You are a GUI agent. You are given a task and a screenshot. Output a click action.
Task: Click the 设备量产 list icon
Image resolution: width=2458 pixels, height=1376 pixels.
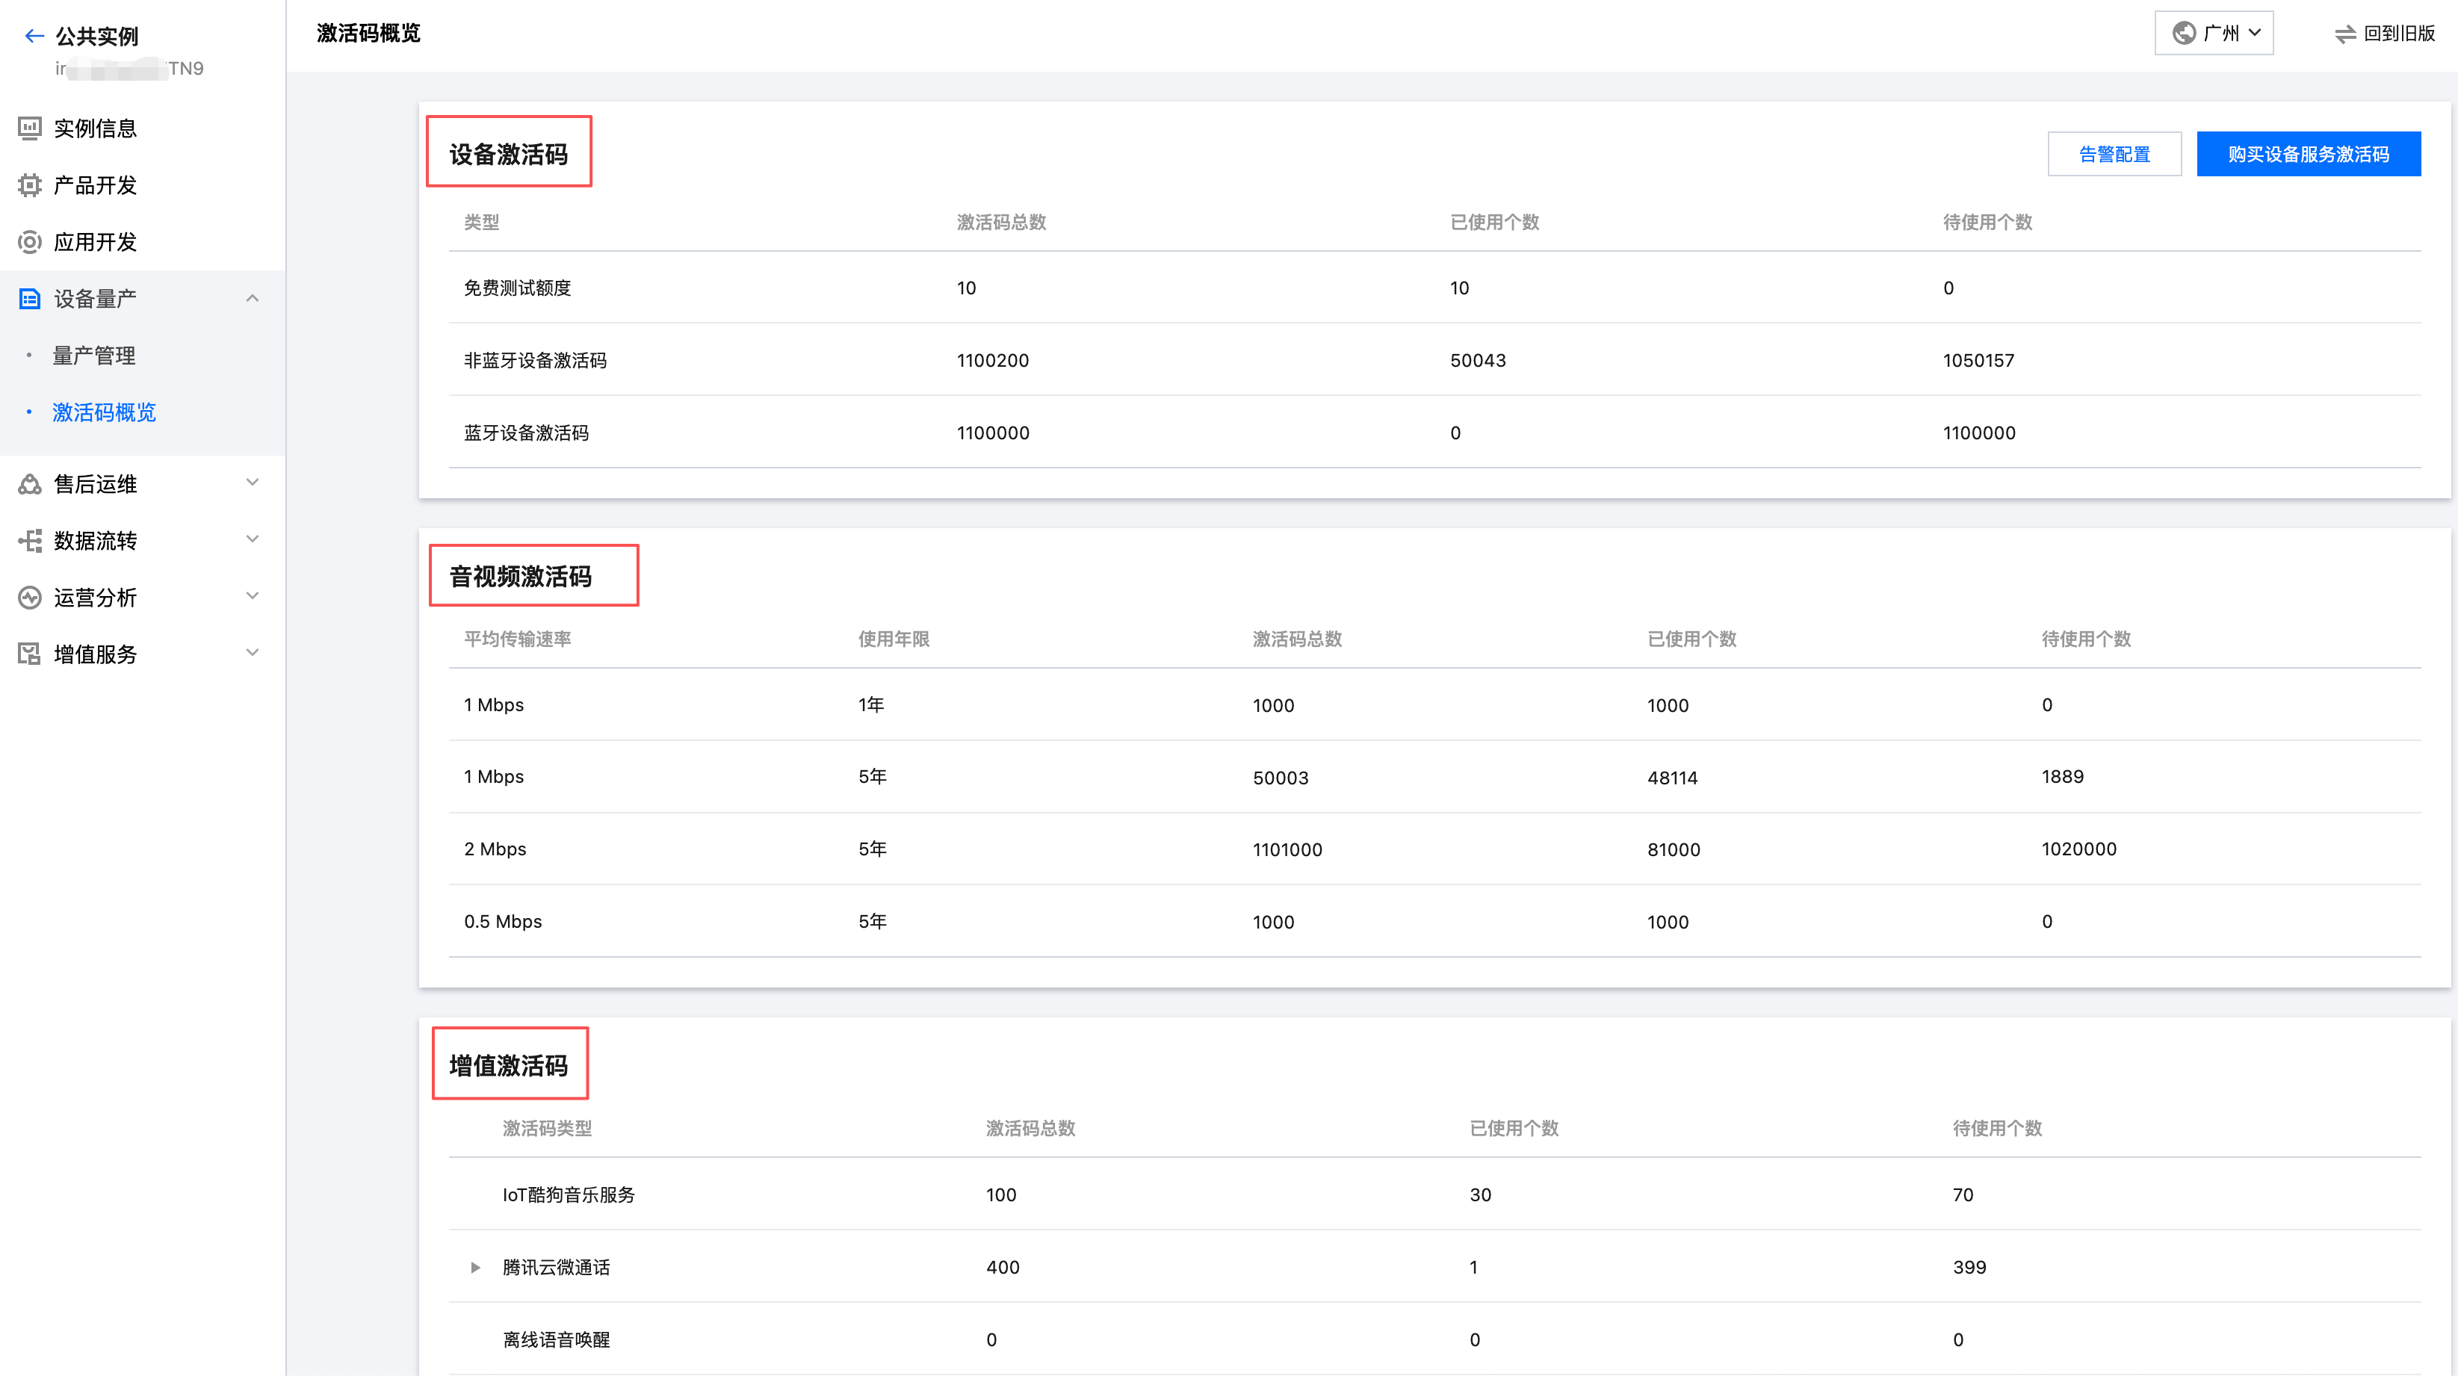coord(30,299)
